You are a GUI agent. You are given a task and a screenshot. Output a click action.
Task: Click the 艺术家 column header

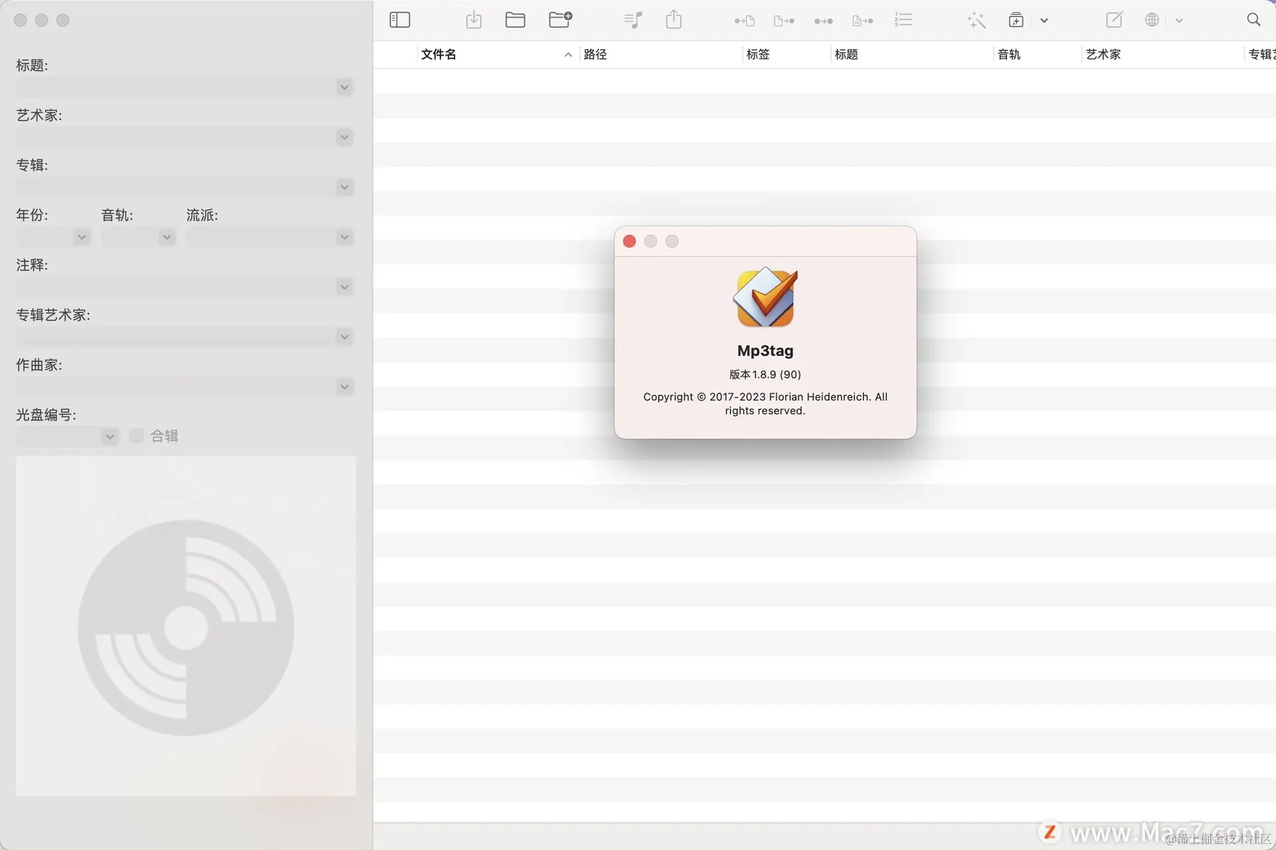[x=1103, y=54]
